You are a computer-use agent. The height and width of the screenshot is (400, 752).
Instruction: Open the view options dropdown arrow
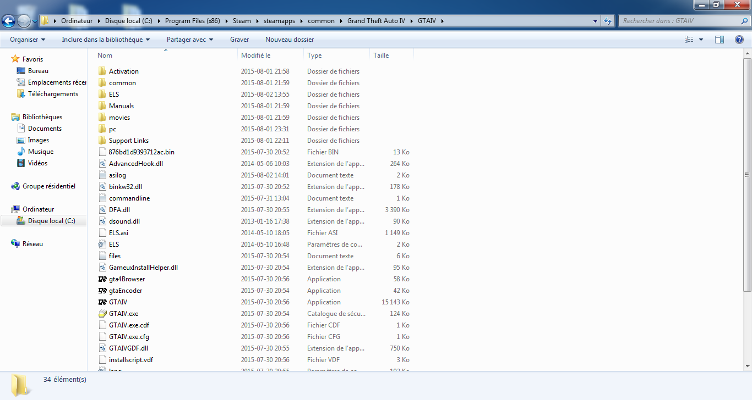pos(701,40)
